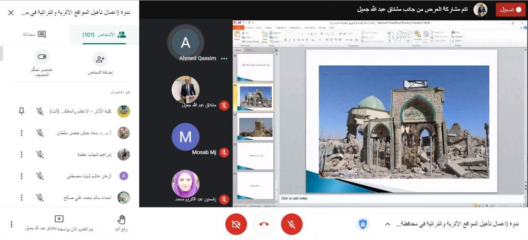Click the muted mic icon beside أزهار هاشم شيت مصطفى
528x240 pixels.
[x=40, y=176]
